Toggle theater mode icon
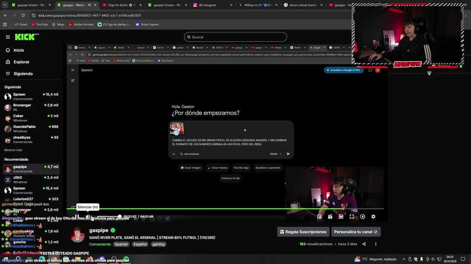 tap(341, 217)
